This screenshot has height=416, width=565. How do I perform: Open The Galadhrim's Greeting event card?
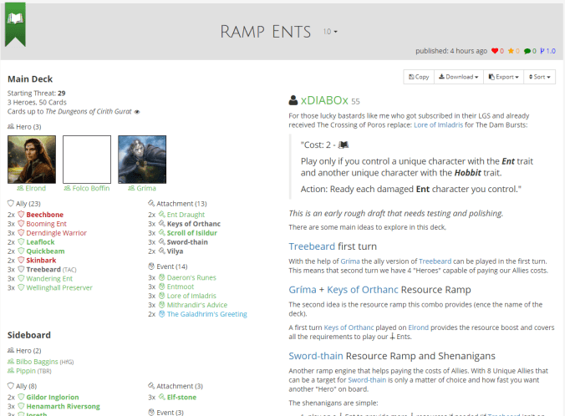(x=206, y=314)
